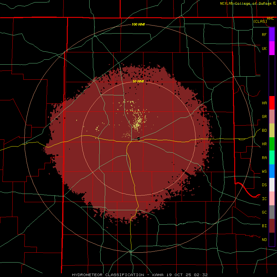Viewport: 277px width, 277px height.
Task: Pick the RA light-green legend swatch
Action: pyautogui.click(x=272, y=158)
